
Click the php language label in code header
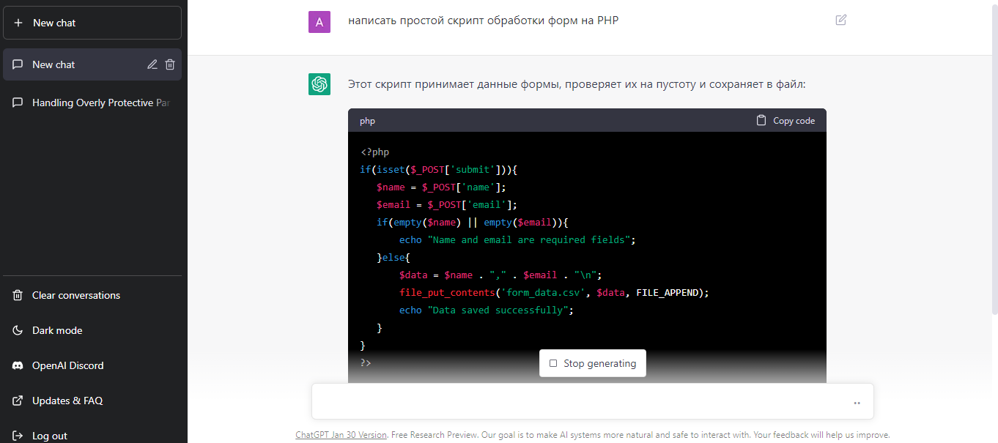pyautogui.click(x=367, y=121)
